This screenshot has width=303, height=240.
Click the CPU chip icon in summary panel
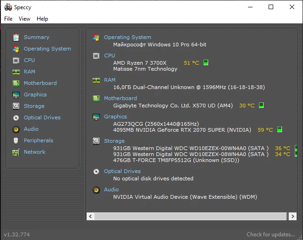pos(96,56)
